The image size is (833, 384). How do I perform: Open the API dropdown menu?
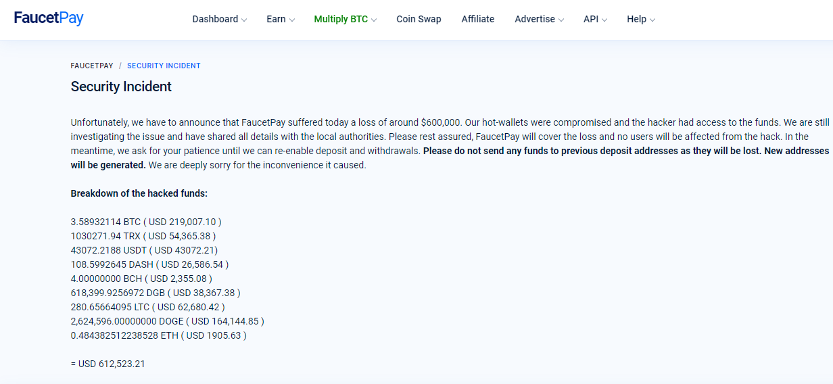[596, 19]
